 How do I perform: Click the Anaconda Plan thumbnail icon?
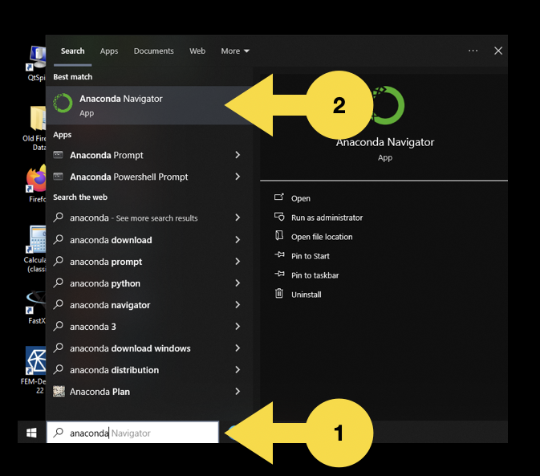pos(59,391)
